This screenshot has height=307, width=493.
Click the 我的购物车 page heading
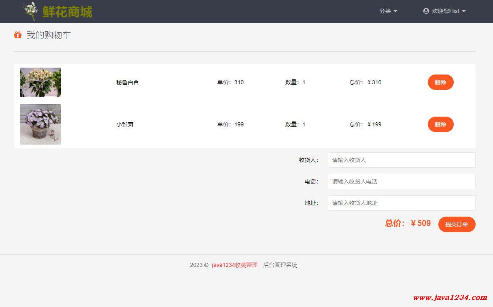pos(49,35)
